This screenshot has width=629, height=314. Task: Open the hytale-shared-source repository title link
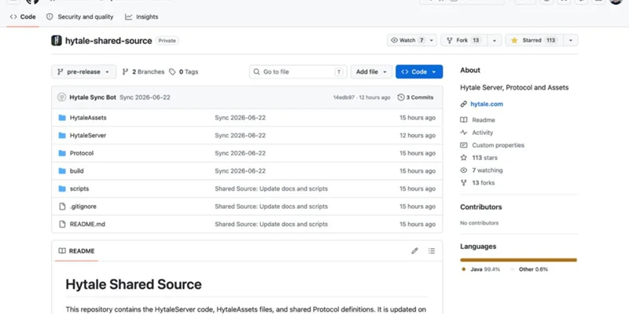click(x=109, y=41)
